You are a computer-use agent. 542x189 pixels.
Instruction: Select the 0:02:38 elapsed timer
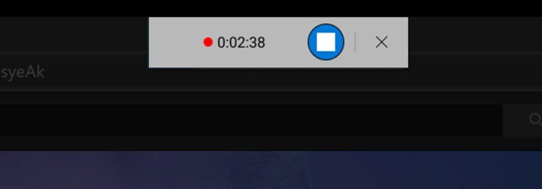(241, 42)
